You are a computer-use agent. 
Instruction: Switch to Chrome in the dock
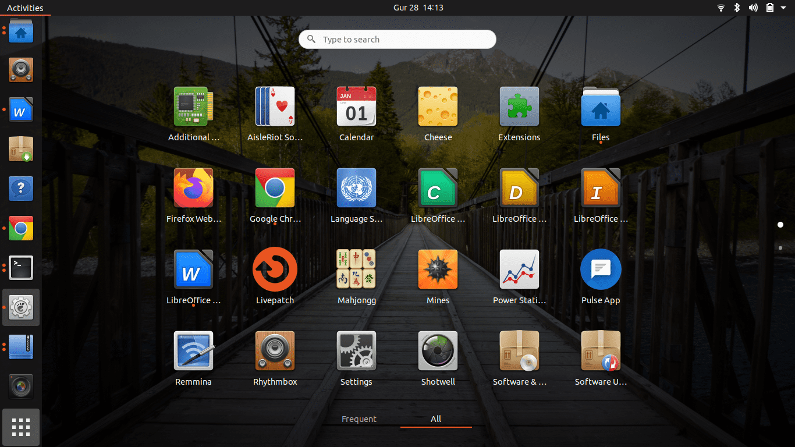tap(21, 228)
